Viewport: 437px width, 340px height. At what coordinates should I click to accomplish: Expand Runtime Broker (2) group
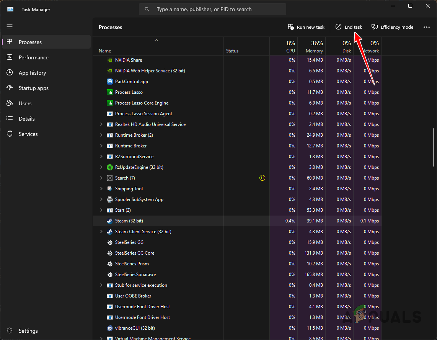tap(101, 135)
